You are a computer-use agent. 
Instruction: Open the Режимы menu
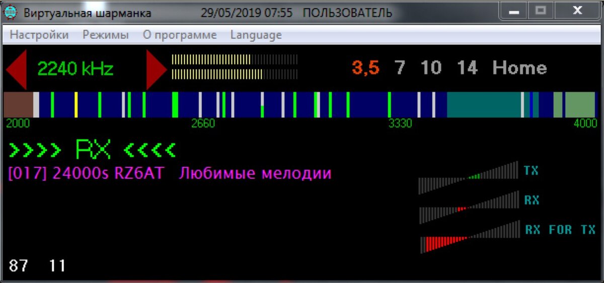[106, 35]
